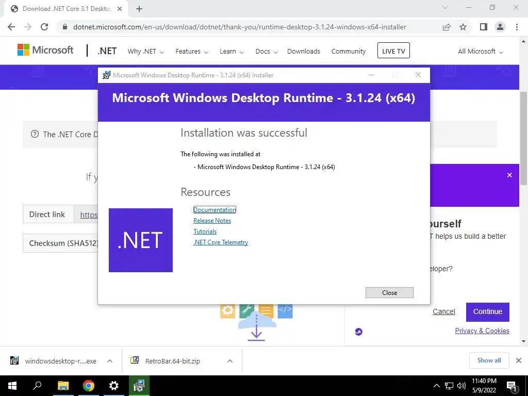Open windowsdesktop-r....exe download item
Screen dimensions: 528x396
[x=54, y=361]
